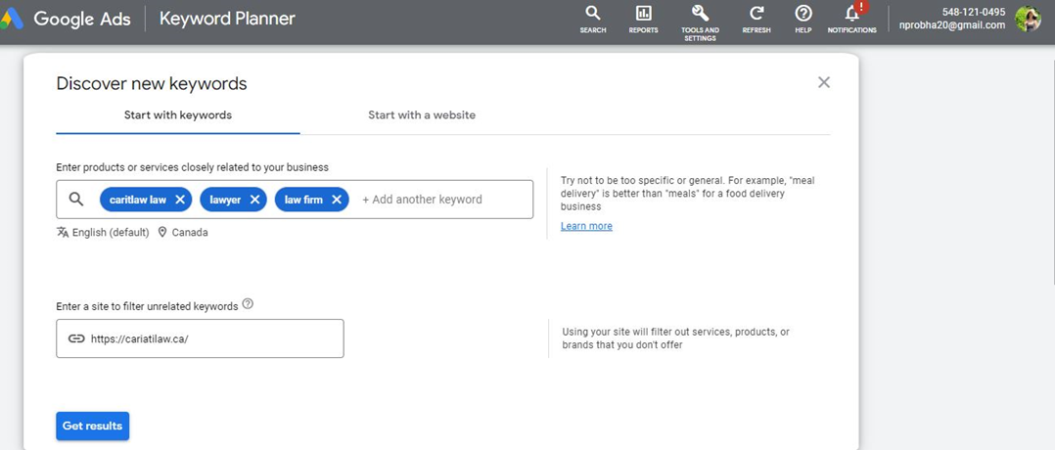Open the account profile avatar
Image resolution: width=1055 pixels, height=450 pixels.
[x=1028, y=19]
